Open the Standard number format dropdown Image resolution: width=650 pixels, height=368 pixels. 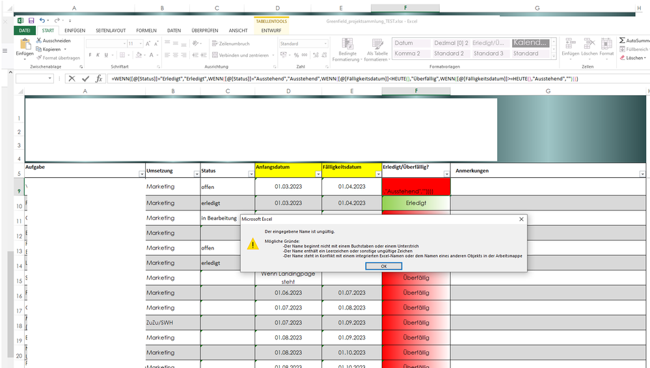click(325, 44)
